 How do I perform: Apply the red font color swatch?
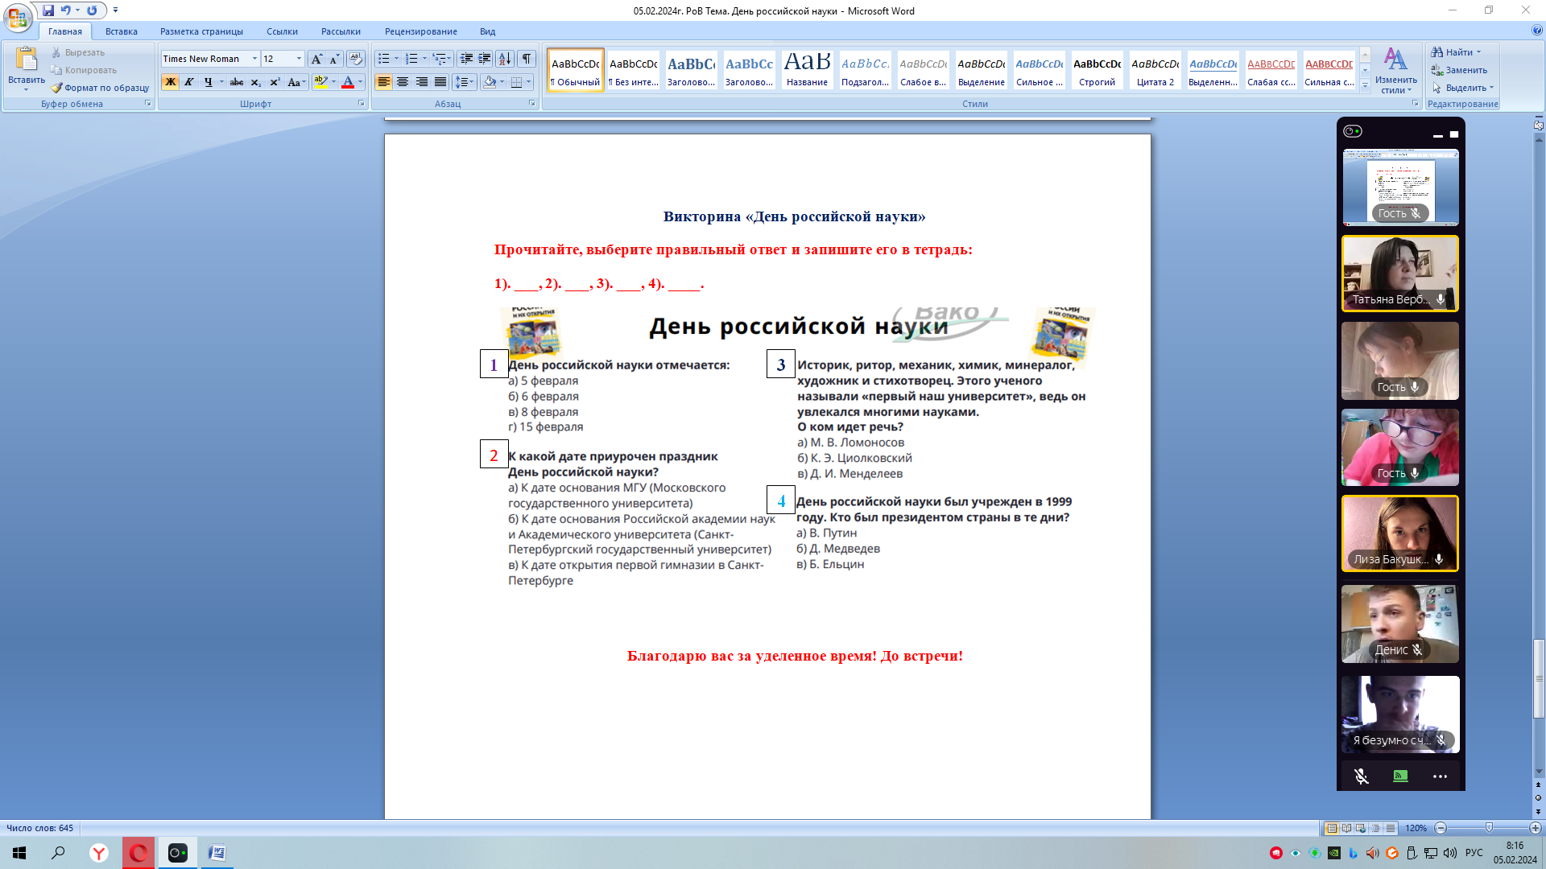[x=348, y=82]
